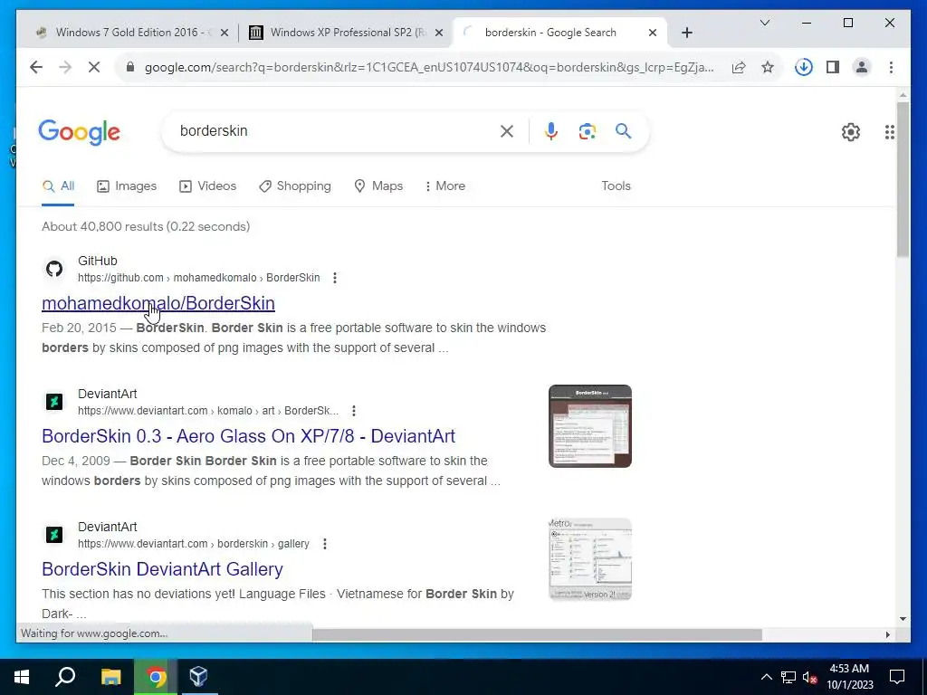Click the GitHub favicon in results

tap(54, 269)
